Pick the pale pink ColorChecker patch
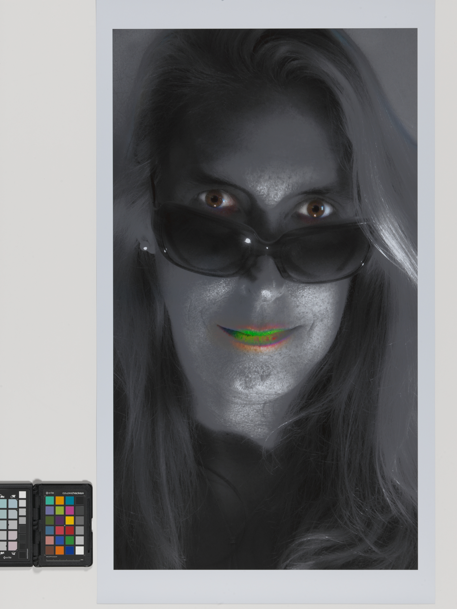The image size is (457, 609). (x=50, y=540)
